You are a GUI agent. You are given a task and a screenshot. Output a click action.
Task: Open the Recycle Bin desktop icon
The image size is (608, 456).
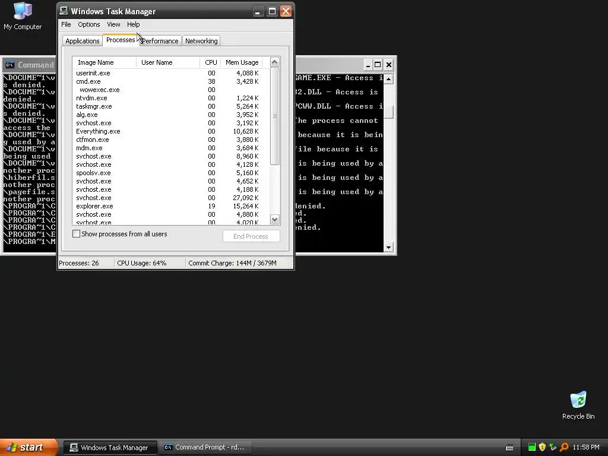[578, 405]
